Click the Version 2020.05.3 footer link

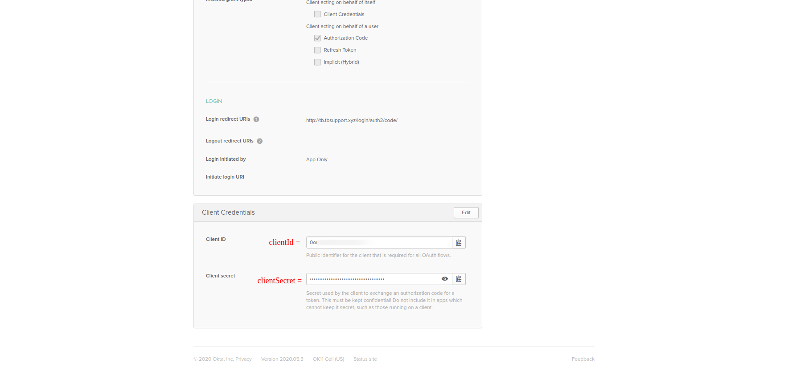pyautogui.click(x=282, y=359)
